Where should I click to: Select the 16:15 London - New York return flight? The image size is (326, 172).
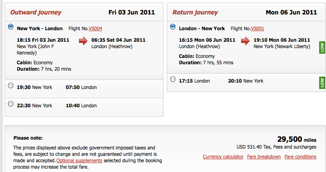[x=173, y=27]
